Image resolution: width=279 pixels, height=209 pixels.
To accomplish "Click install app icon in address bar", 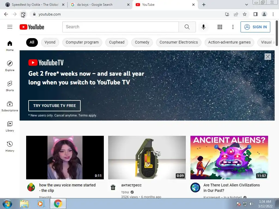I will pos(227,14).
